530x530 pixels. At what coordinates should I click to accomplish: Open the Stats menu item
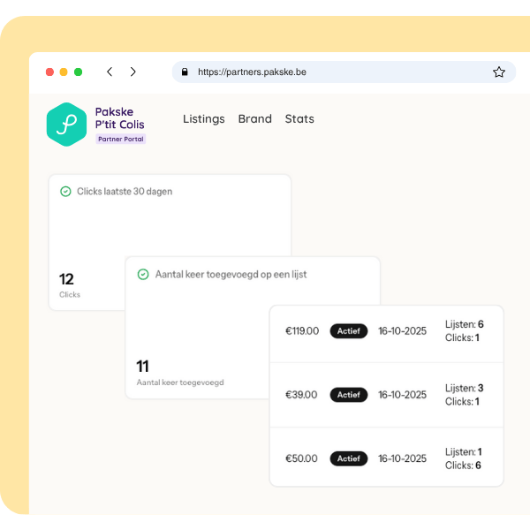(x=299, y=119)
